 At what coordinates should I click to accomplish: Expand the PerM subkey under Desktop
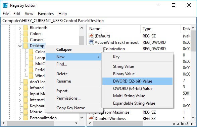(26, 70)
